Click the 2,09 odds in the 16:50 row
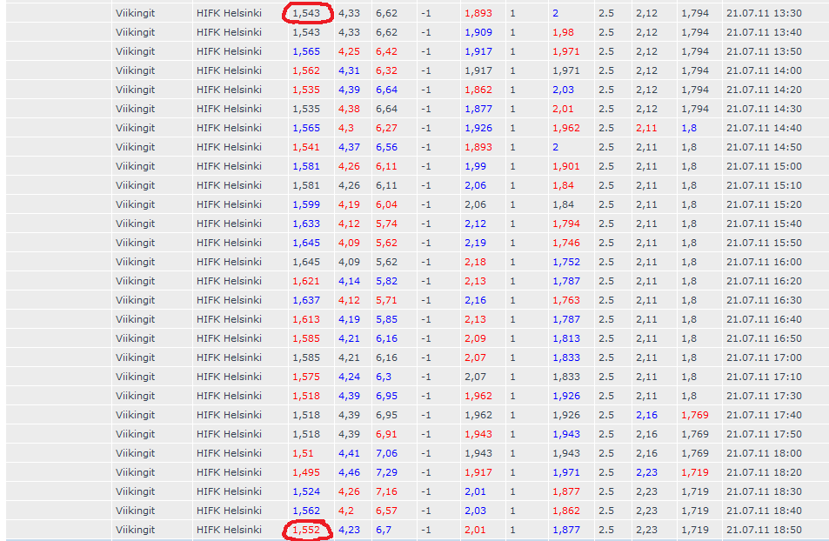This screenshot has width=829, height=541. [x=475, y=338]
